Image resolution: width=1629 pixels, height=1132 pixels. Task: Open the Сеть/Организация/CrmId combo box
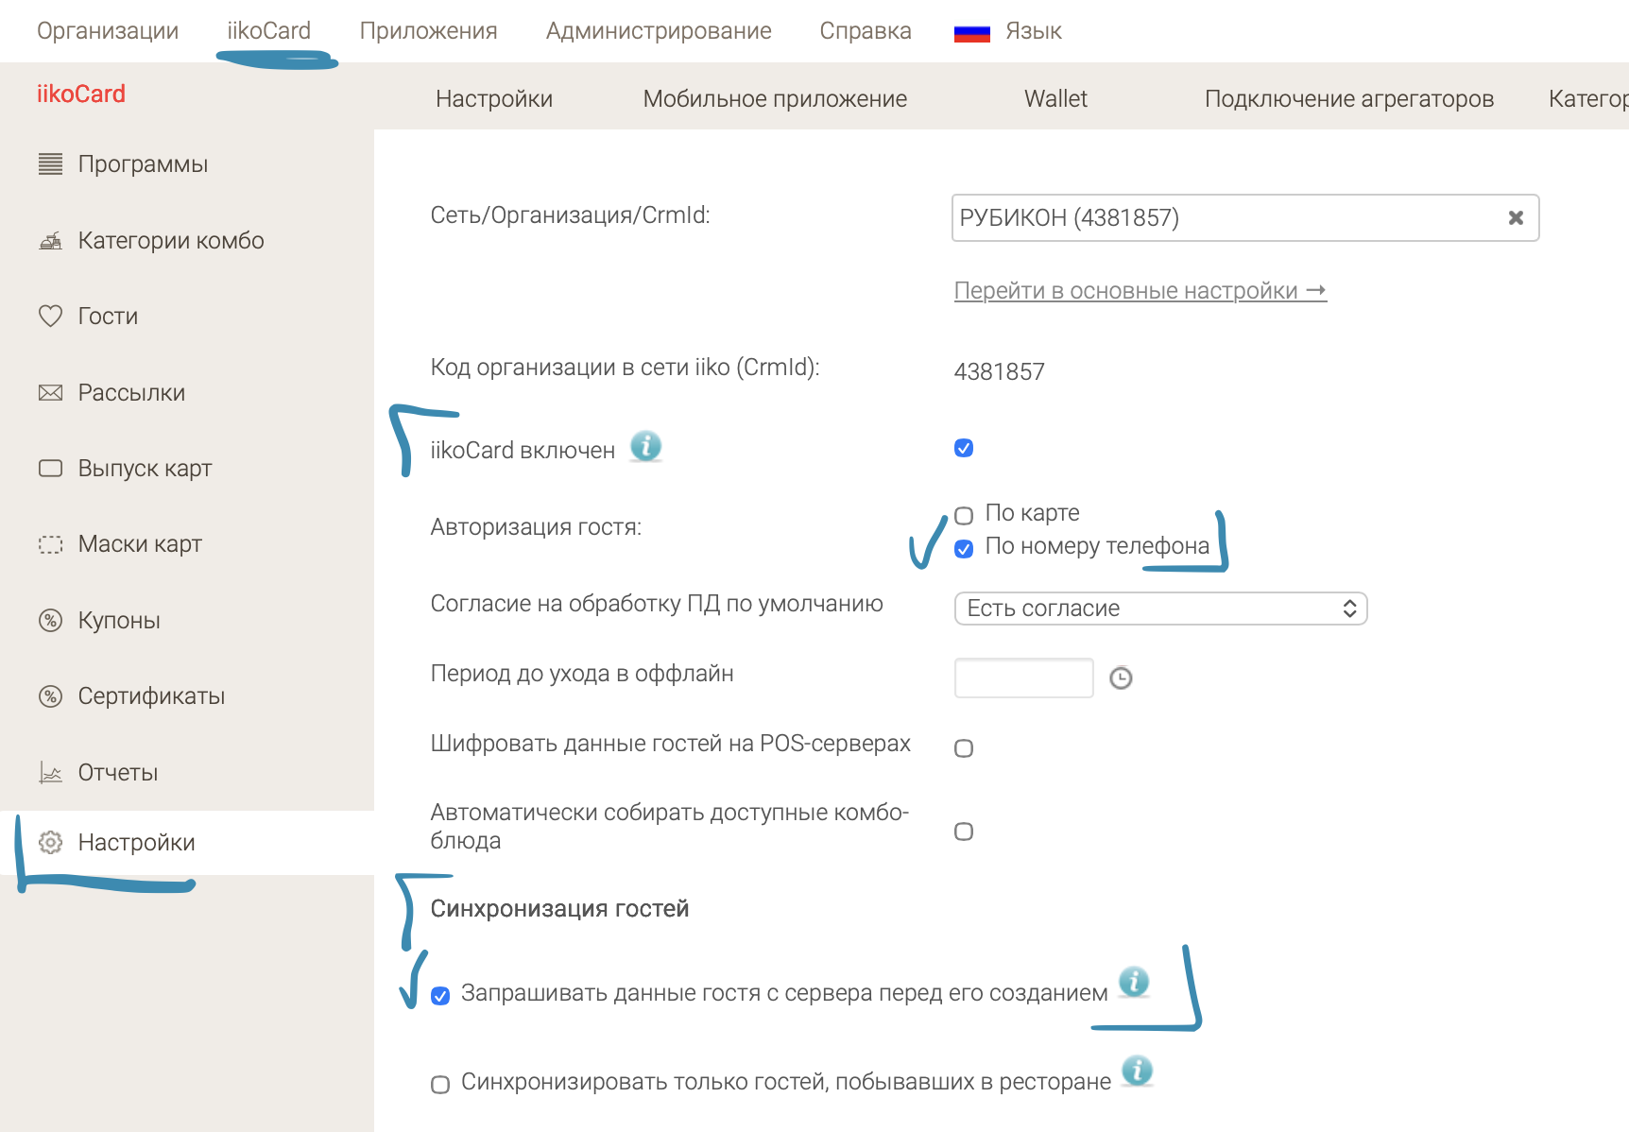pos(1228,218)
